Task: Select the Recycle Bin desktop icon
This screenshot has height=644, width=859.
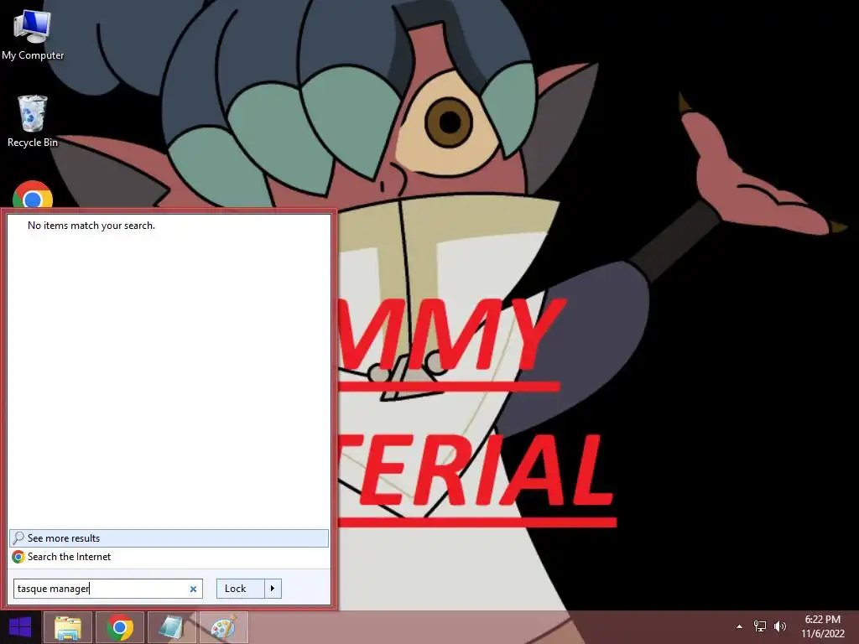Action: pyautogui.click(x=33, y=122)
